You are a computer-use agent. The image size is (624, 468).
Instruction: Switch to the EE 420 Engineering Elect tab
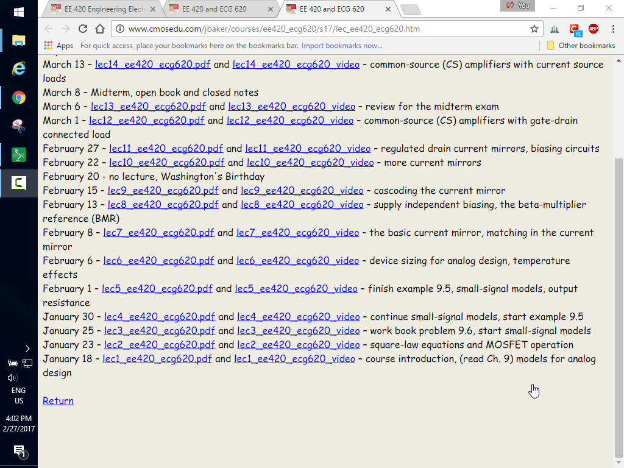102,9
